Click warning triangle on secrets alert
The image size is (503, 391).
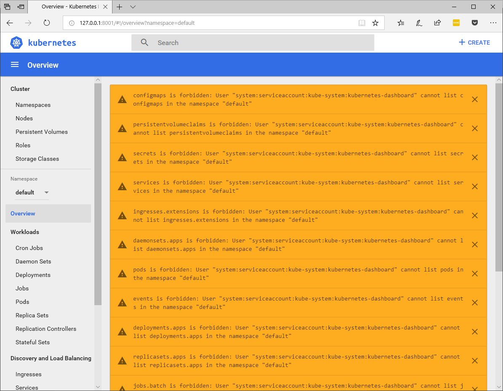coord(122,157)
